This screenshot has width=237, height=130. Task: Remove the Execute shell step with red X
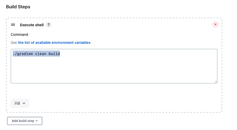[x=215, y=24]
